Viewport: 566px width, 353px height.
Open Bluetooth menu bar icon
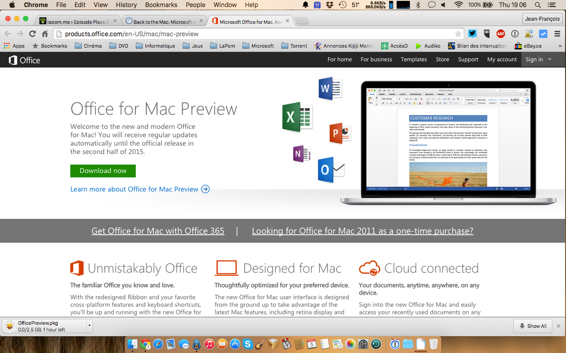(418, 5)
